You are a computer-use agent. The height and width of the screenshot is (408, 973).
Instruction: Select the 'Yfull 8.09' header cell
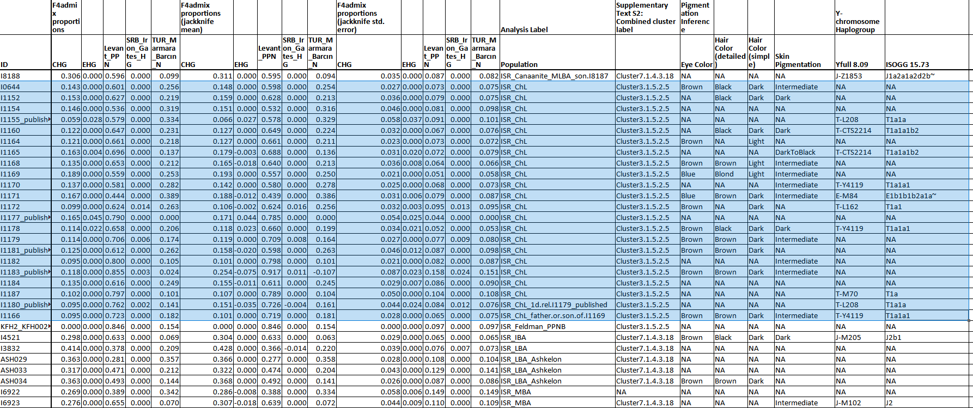pyautogui.click(x=859, y=53)
